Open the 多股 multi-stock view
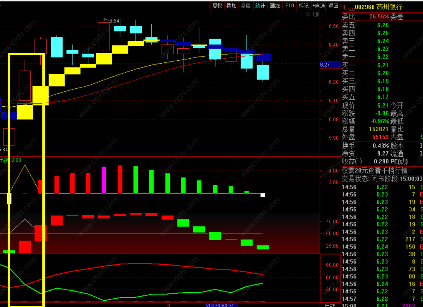 246,5
